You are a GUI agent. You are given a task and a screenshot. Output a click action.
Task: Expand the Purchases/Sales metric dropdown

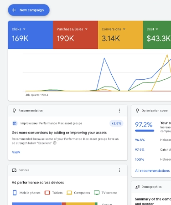[86, 29]
